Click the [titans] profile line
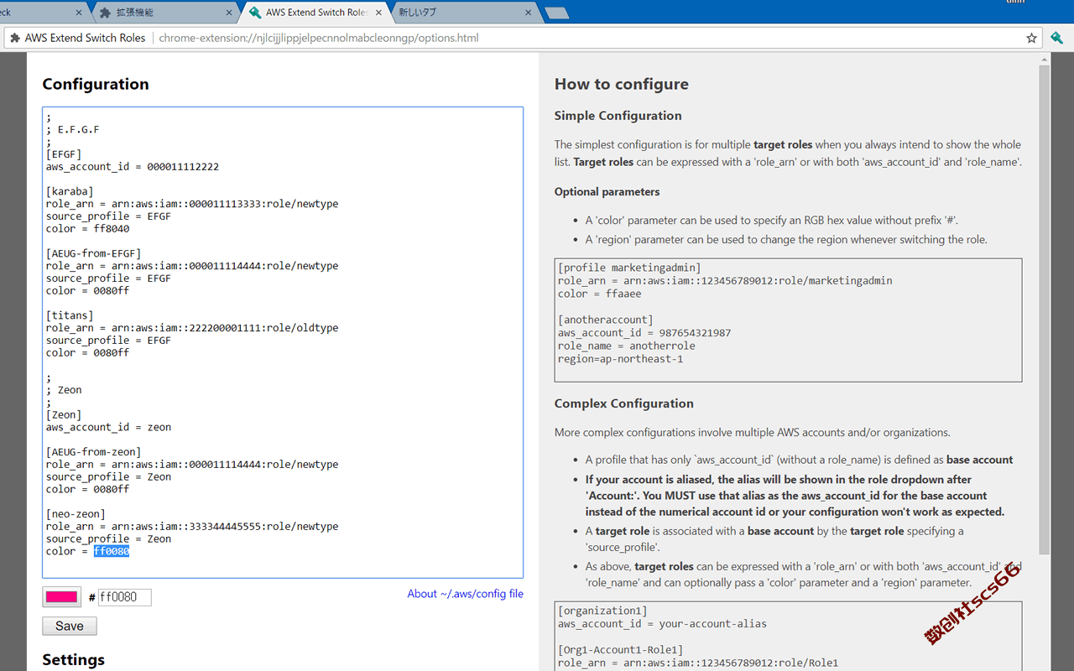The height and width of the screenshot is (671, 1074). click(x=70, y=315)
